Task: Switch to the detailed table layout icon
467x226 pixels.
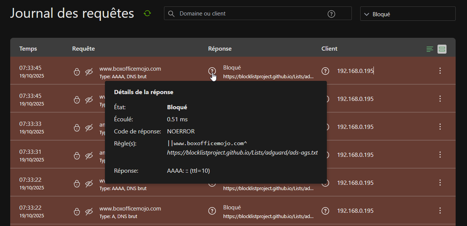Action: coord(442,49)
